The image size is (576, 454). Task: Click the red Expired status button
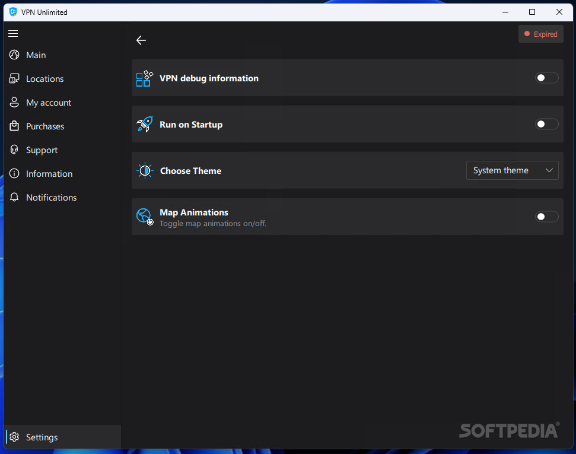(x=541, y=34)
